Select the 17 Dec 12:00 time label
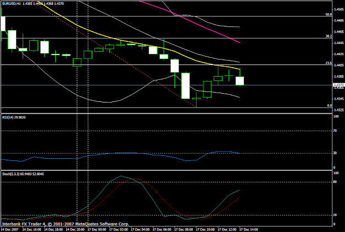This screenshot has height=232, width=345. tap(227, 230)
